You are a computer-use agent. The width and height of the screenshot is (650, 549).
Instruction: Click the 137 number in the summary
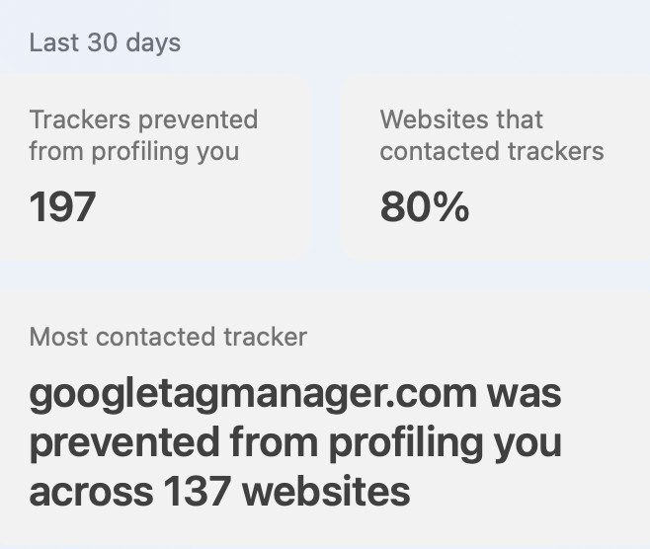point(198,492)
